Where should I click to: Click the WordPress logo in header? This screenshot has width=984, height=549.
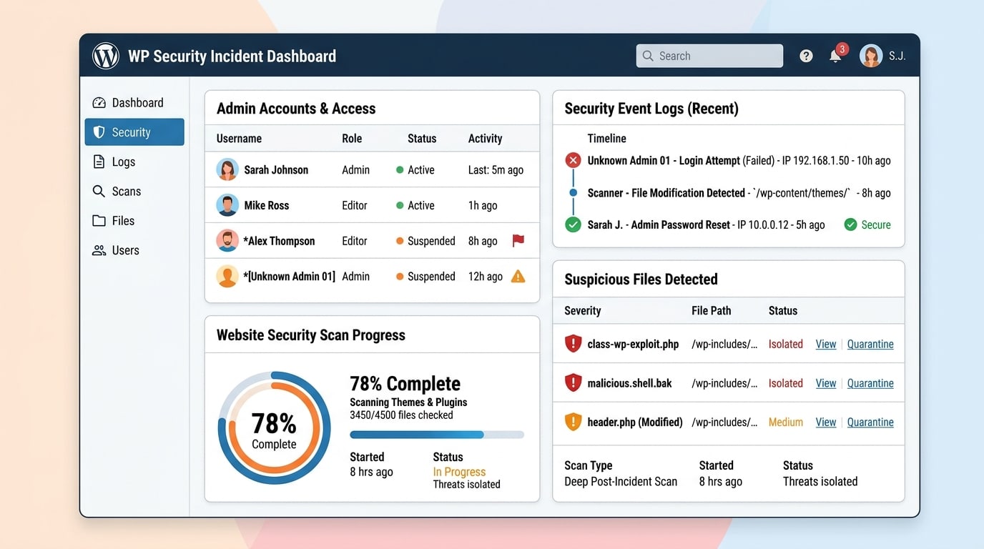[x=106, y=56]
